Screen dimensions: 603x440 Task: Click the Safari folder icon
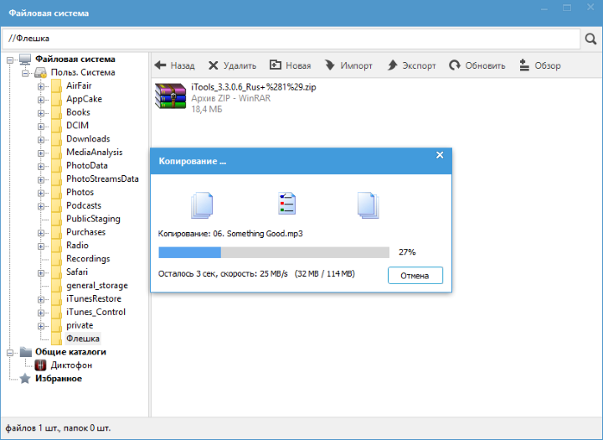[x=57, y=272]
